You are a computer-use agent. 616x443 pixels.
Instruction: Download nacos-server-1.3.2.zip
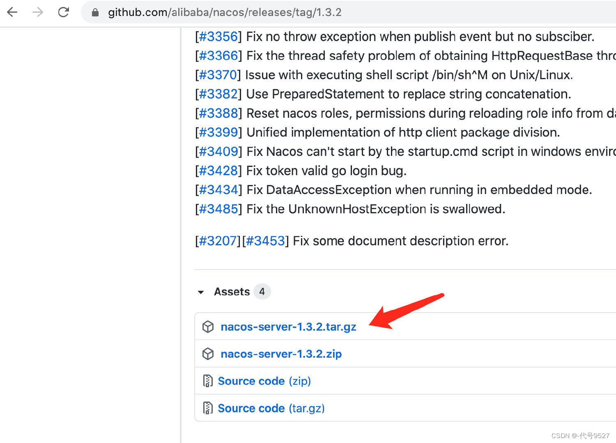281,354
